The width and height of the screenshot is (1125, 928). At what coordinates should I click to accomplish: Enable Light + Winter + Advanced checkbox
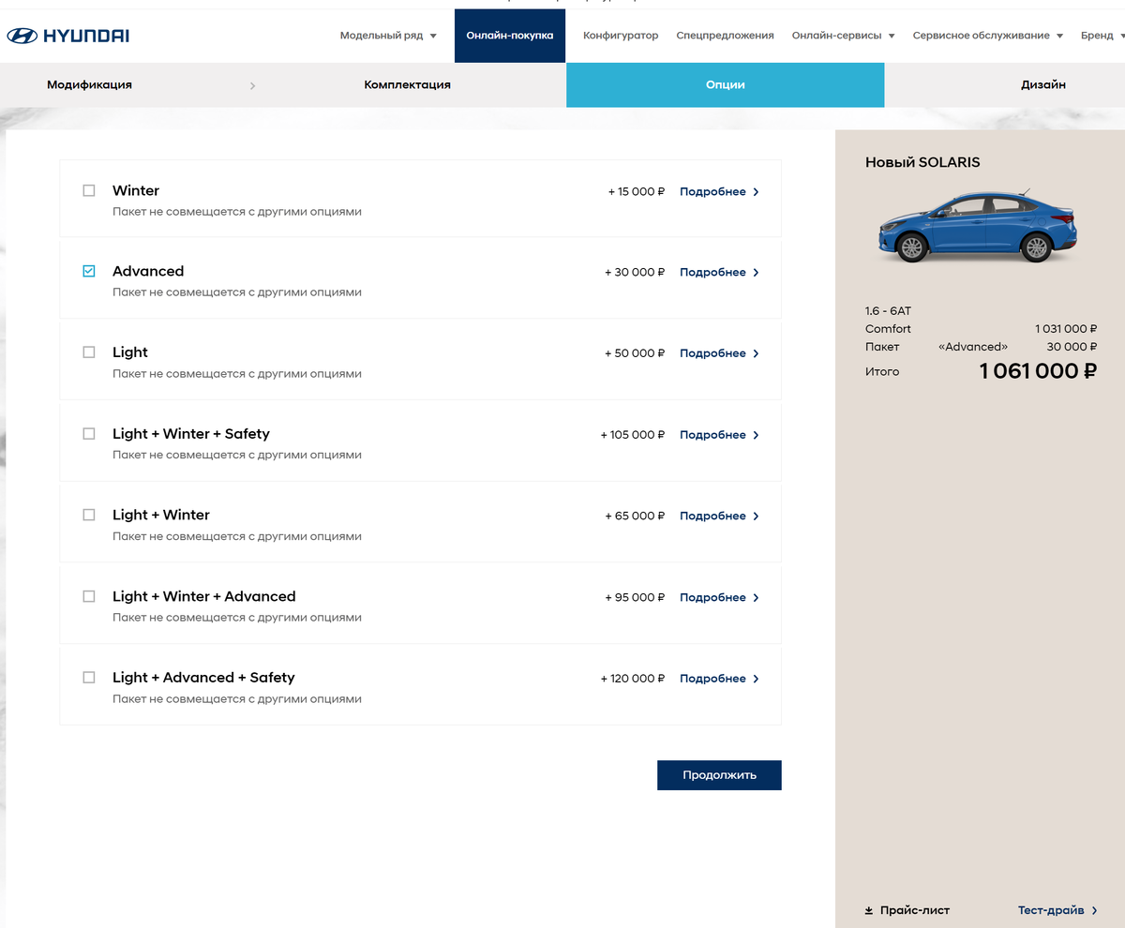click(x=89, y=596)
